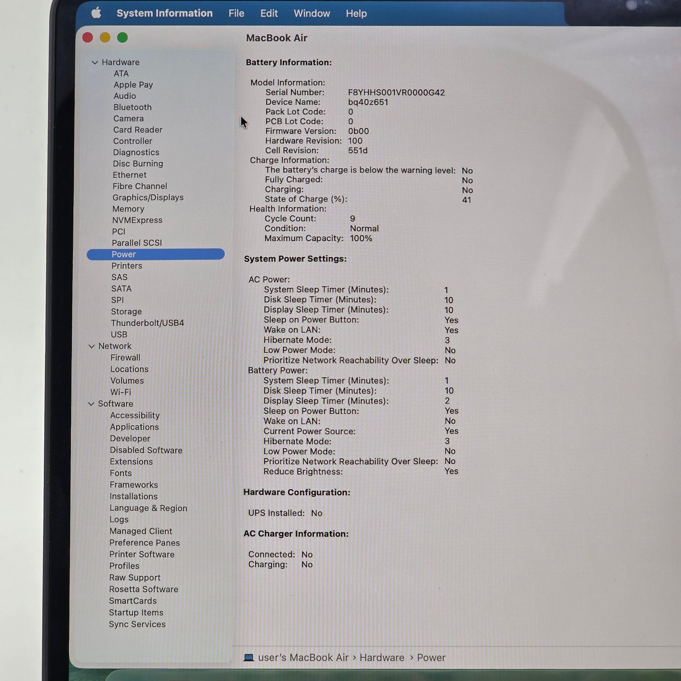
Task: Select Parallel SCSI in the sidebar
Action: [137, 243]
